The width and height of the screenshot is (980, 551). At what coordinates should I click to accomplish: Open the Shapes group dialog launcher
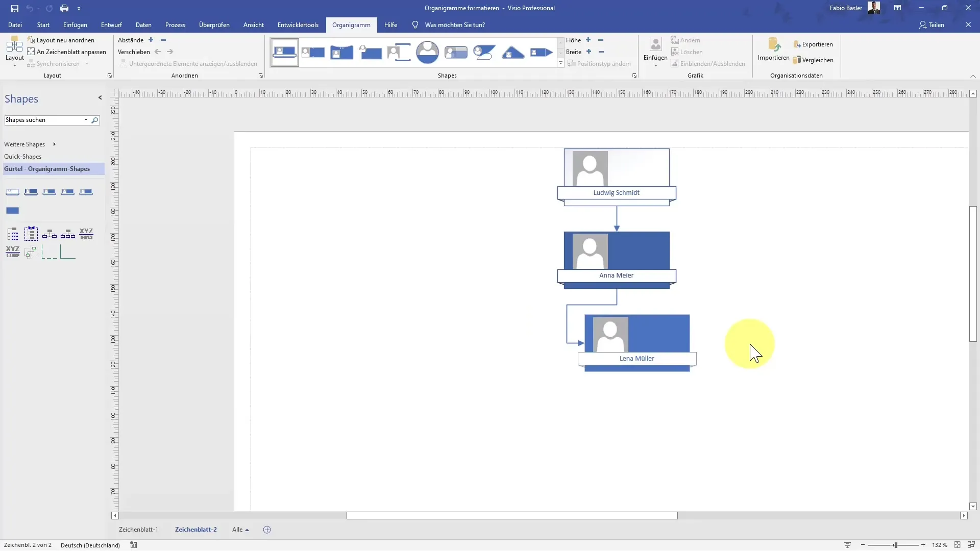pos(634,76)
